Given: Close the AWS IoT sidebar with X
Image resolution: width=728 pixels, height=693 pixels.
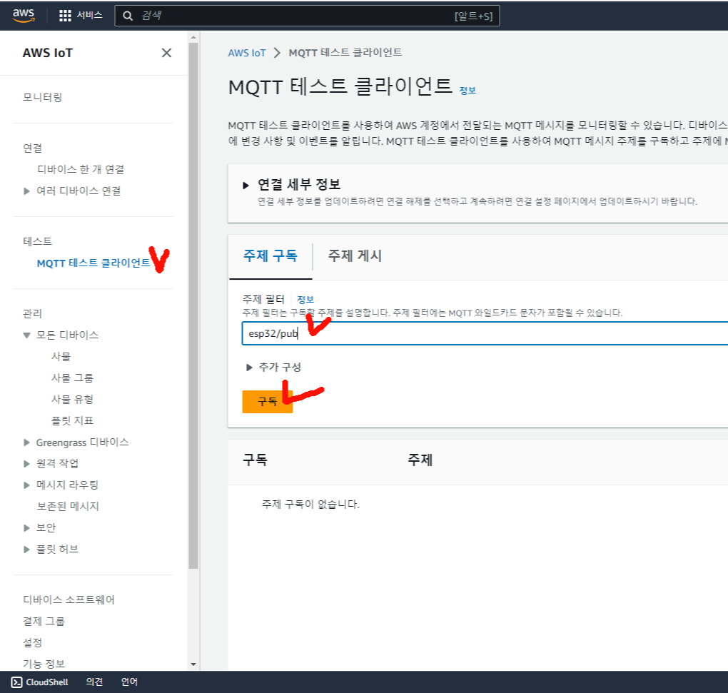Looking at the screenshot, I should 167,53.
